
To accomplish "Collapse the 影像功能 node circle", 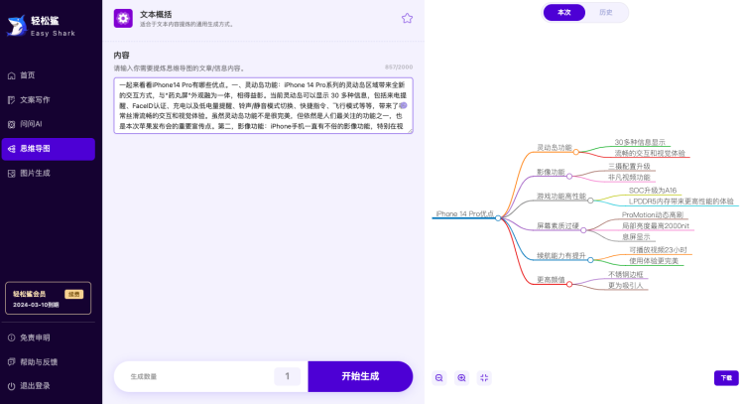I will coord(569,176).
